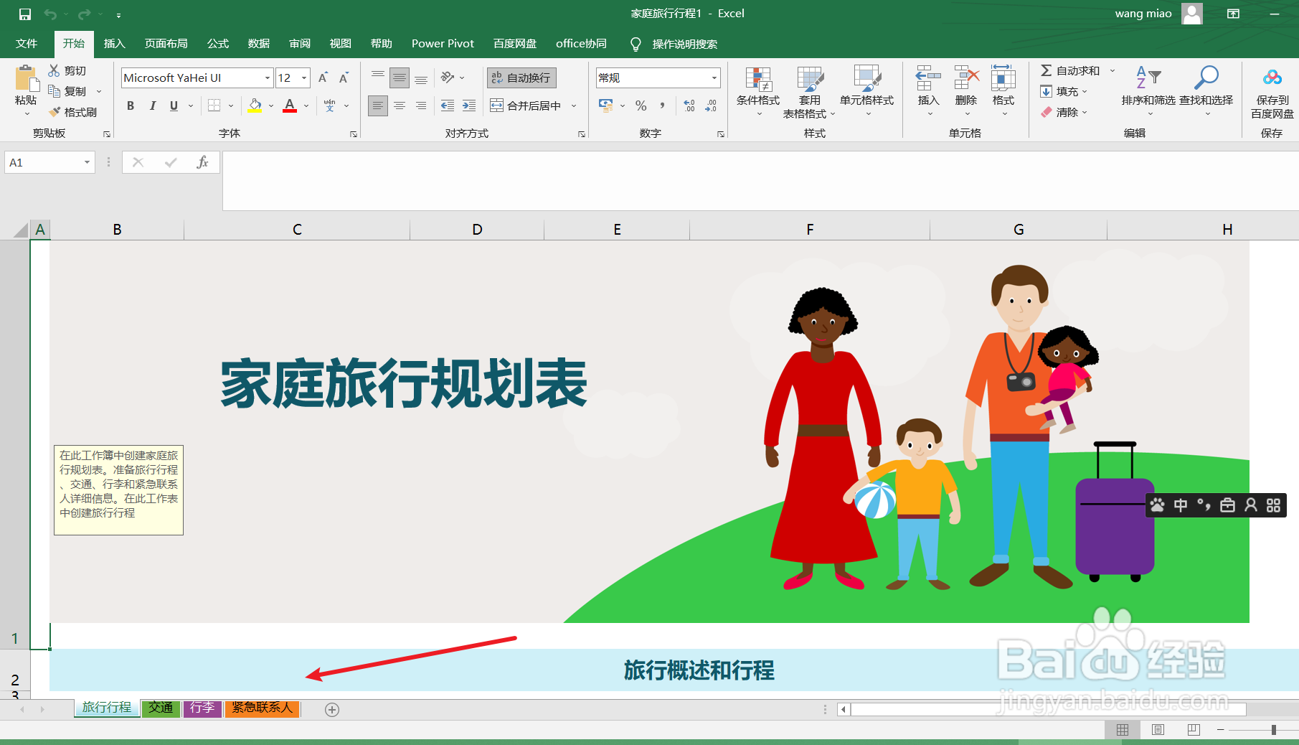Open the Page Layout ribbon tab

pos(166,44)
